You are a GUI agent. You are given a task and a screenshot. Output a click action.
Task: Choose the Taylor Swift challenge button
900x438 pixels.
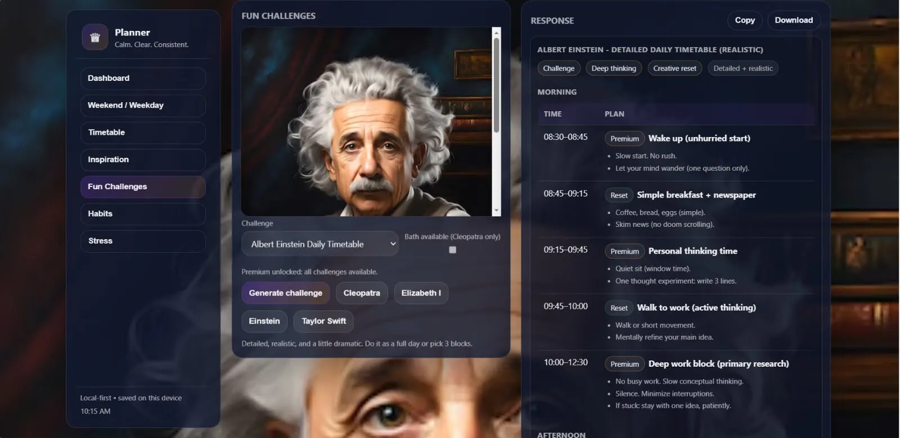coord(324,321)
